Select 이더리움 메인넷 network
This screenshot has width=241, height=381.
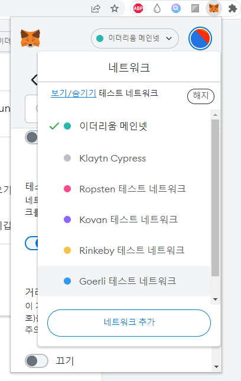124,126
